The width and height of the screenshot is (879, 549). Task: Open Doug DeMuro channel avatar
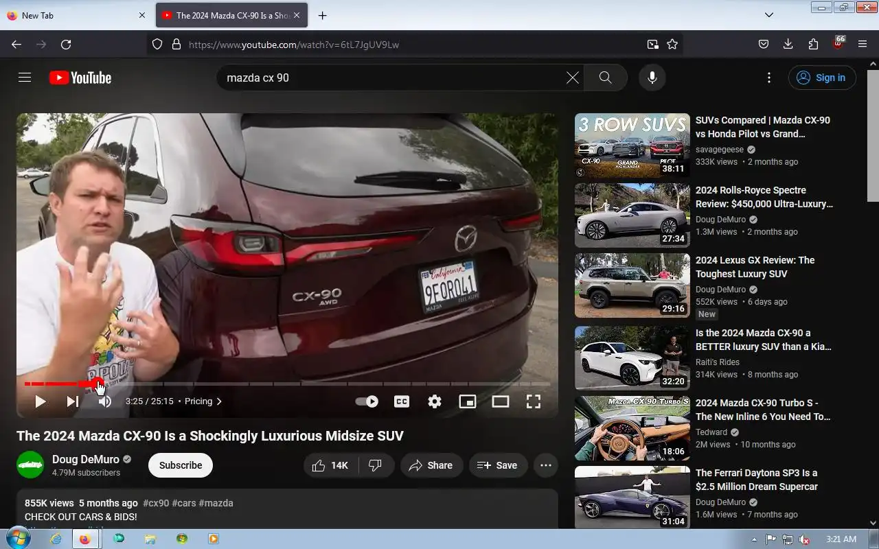click(x=30, y=465)
